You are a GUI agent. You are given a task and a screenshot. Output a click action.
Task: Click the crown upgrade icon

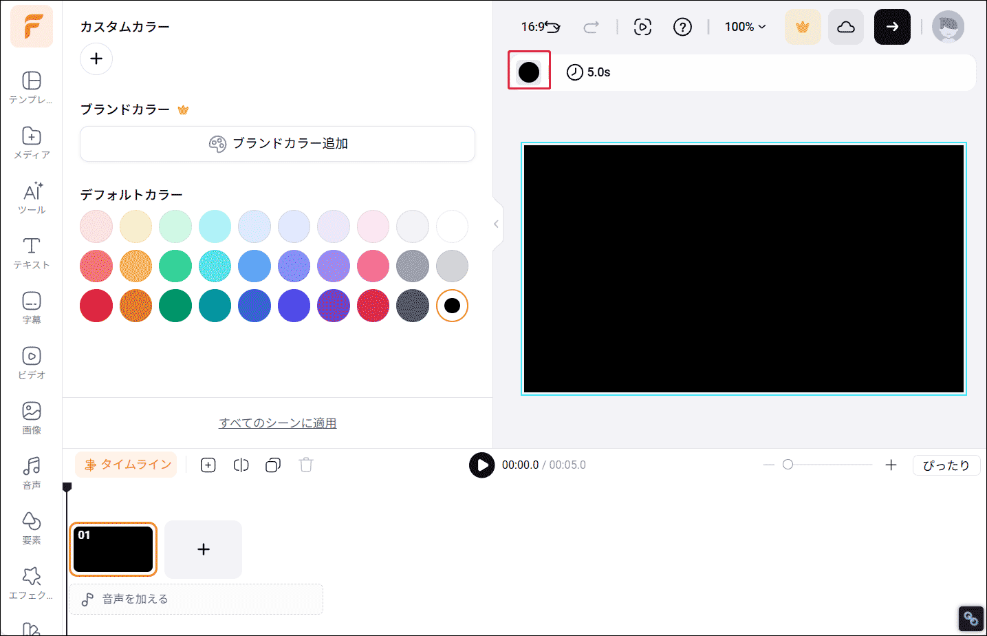(802, 27)
